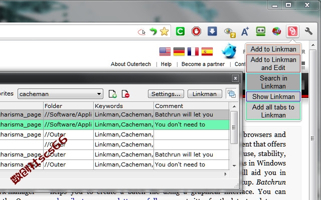Screen dimensions: 321x200
Task: Click the overlapping windows icon
Action: pos(232,93)
